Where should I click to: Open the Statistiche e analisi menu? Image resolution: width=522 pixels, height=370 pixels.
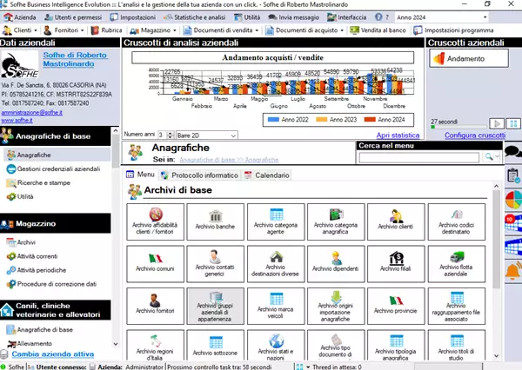tap(195, 17)
